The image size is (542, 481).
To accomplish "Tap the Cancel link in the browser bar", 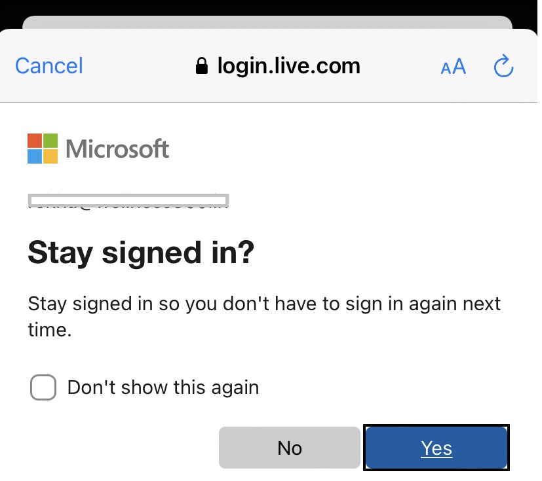I will click(48, 66).
